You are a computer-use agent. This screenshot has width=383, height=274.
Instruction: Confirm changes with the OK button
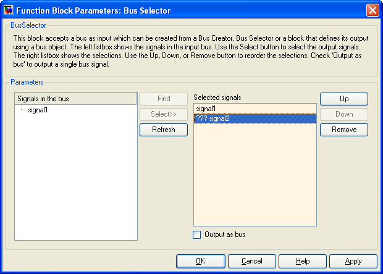click(x=201, y=261)
